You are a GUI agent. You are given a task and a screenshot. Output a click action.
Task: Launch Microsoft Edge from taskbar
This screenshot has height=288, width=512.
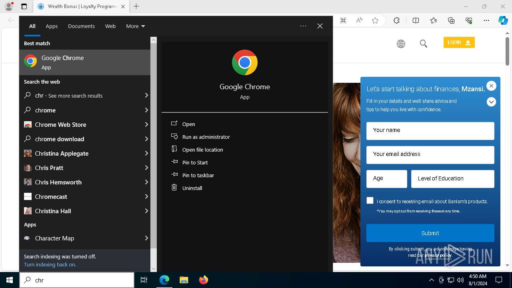tap(164, 280)
